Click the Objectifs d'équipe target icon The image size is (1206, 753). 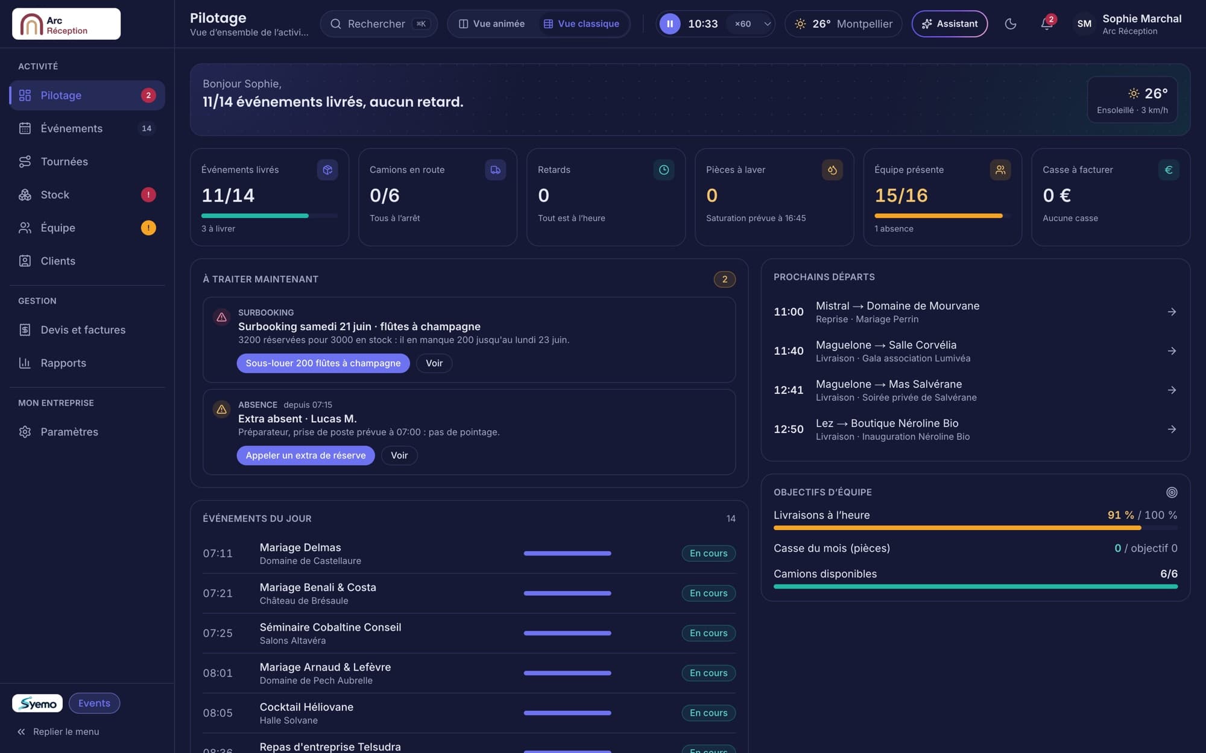pos(1172,492)
